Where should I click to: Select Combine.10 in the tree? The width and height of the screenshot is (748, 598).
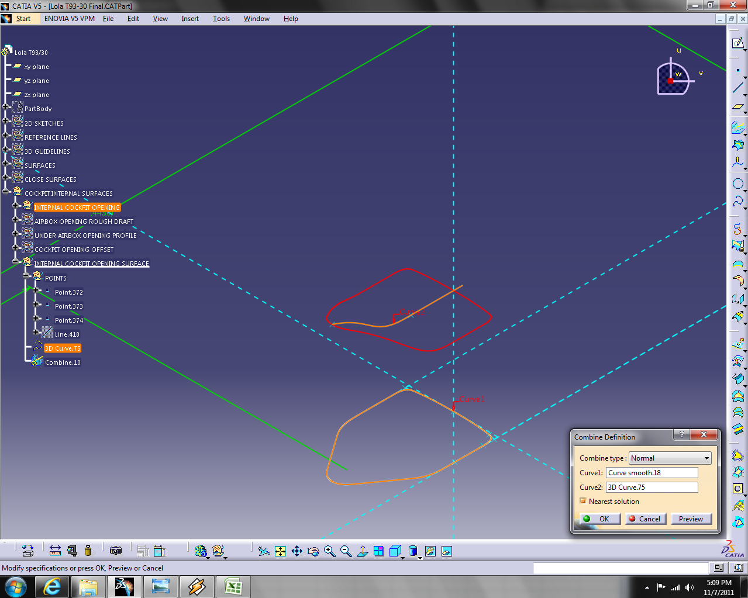63,362
